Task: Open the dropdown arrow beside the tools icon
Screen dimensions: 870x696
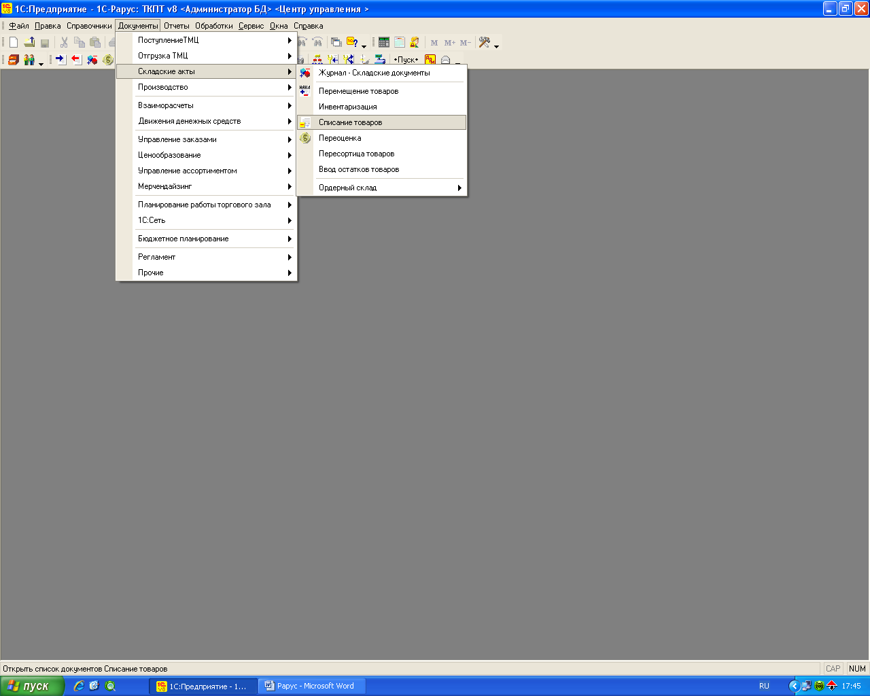Action: click(497, 46)
